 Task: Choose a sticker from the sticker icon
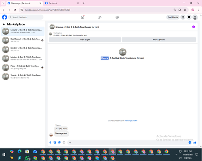(x=59, y=142)
